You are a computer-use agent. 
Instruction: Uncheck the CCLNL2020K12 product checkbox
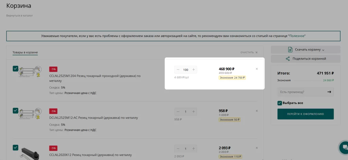pyautogui.click(x=15, y=147)
